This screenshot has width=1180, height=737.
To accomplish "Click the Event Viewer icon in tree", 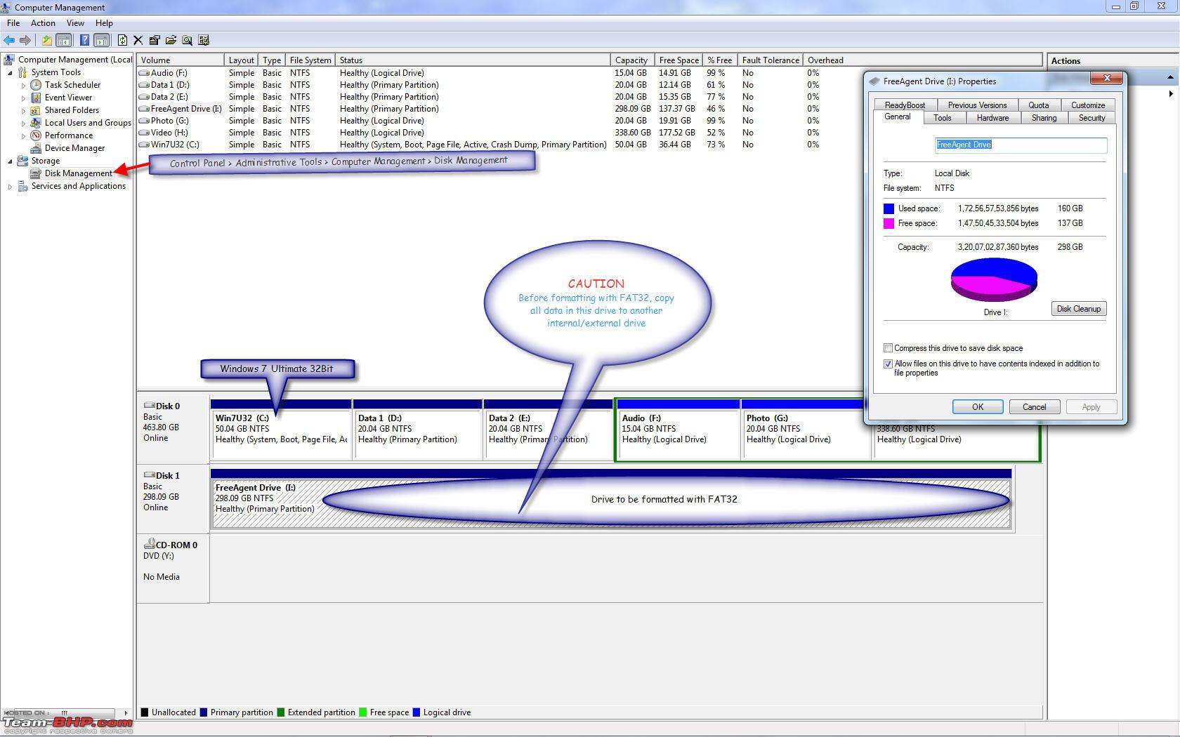I will 36,98.
